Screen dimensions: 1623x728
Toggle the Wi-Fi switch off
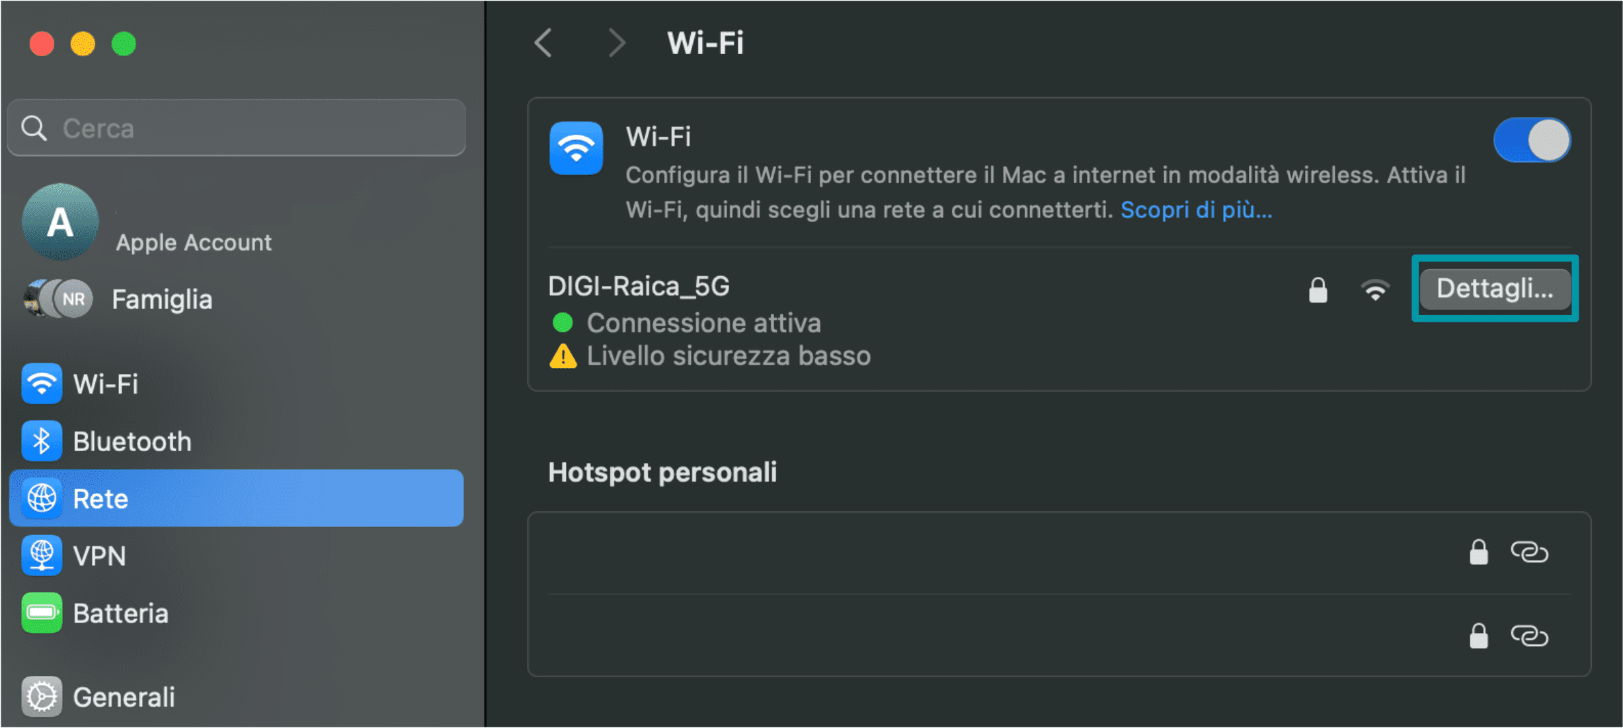pos(1532,140)
